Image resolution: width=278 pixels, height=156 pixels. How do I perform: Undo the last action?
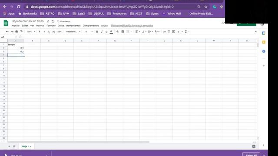pos(7,32)
